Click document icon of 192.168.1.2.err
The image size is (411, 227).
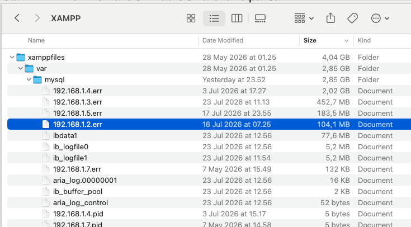point(46,124)
